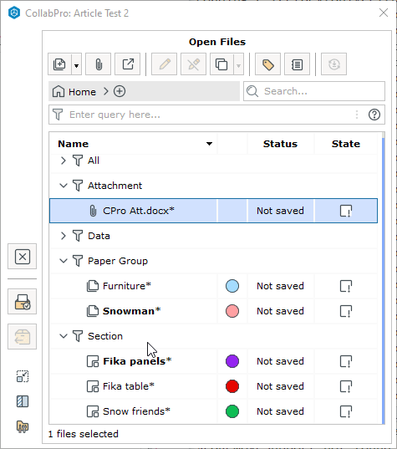The width and height of the screenshot is (397, 449).
Task: Click the list properties icon next to tag
Action: pyautogui.click(x=297, y=64)
